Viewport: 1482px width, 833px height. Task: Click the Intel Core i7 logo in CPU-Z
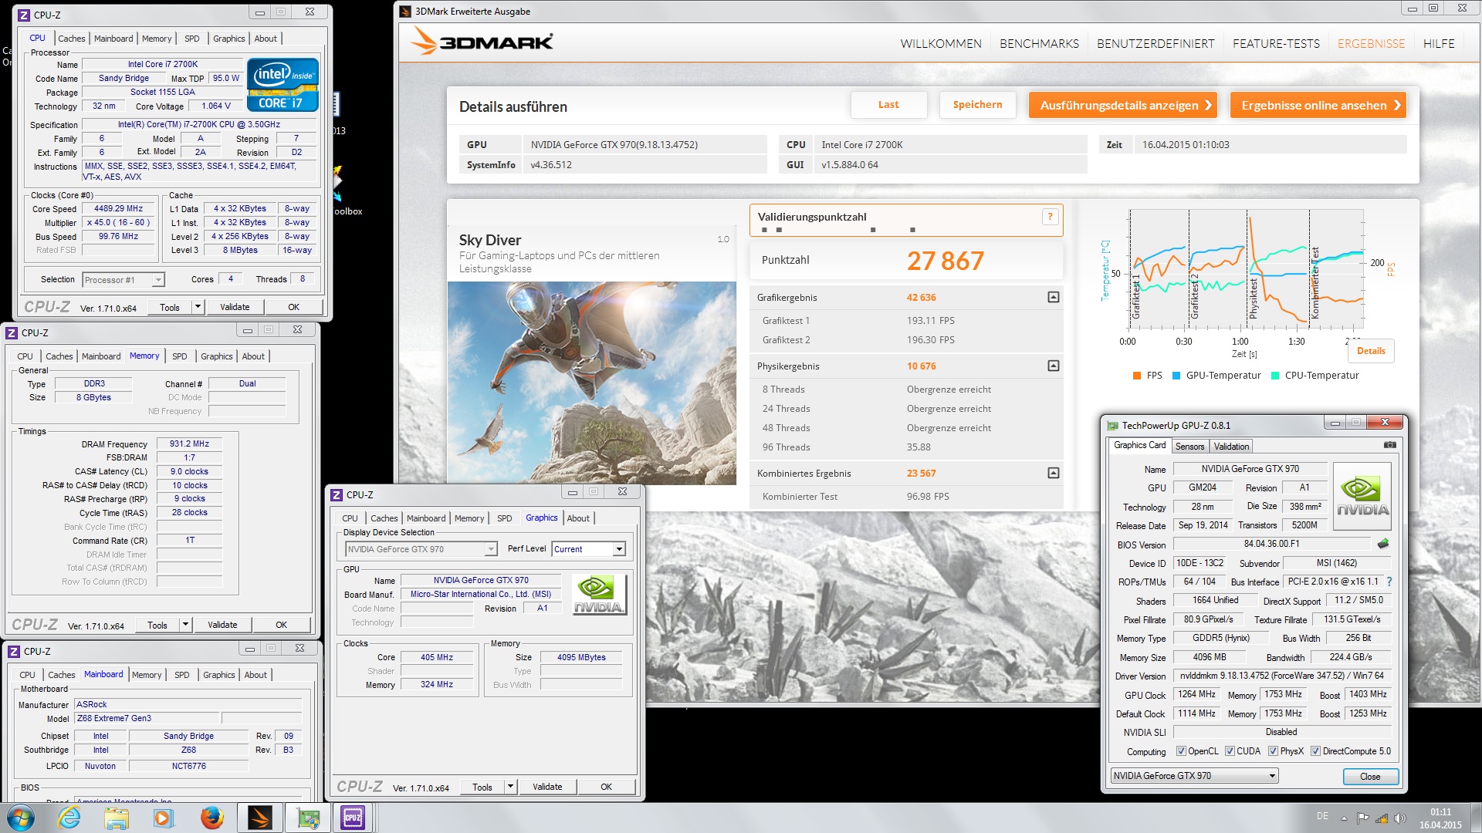283,85
